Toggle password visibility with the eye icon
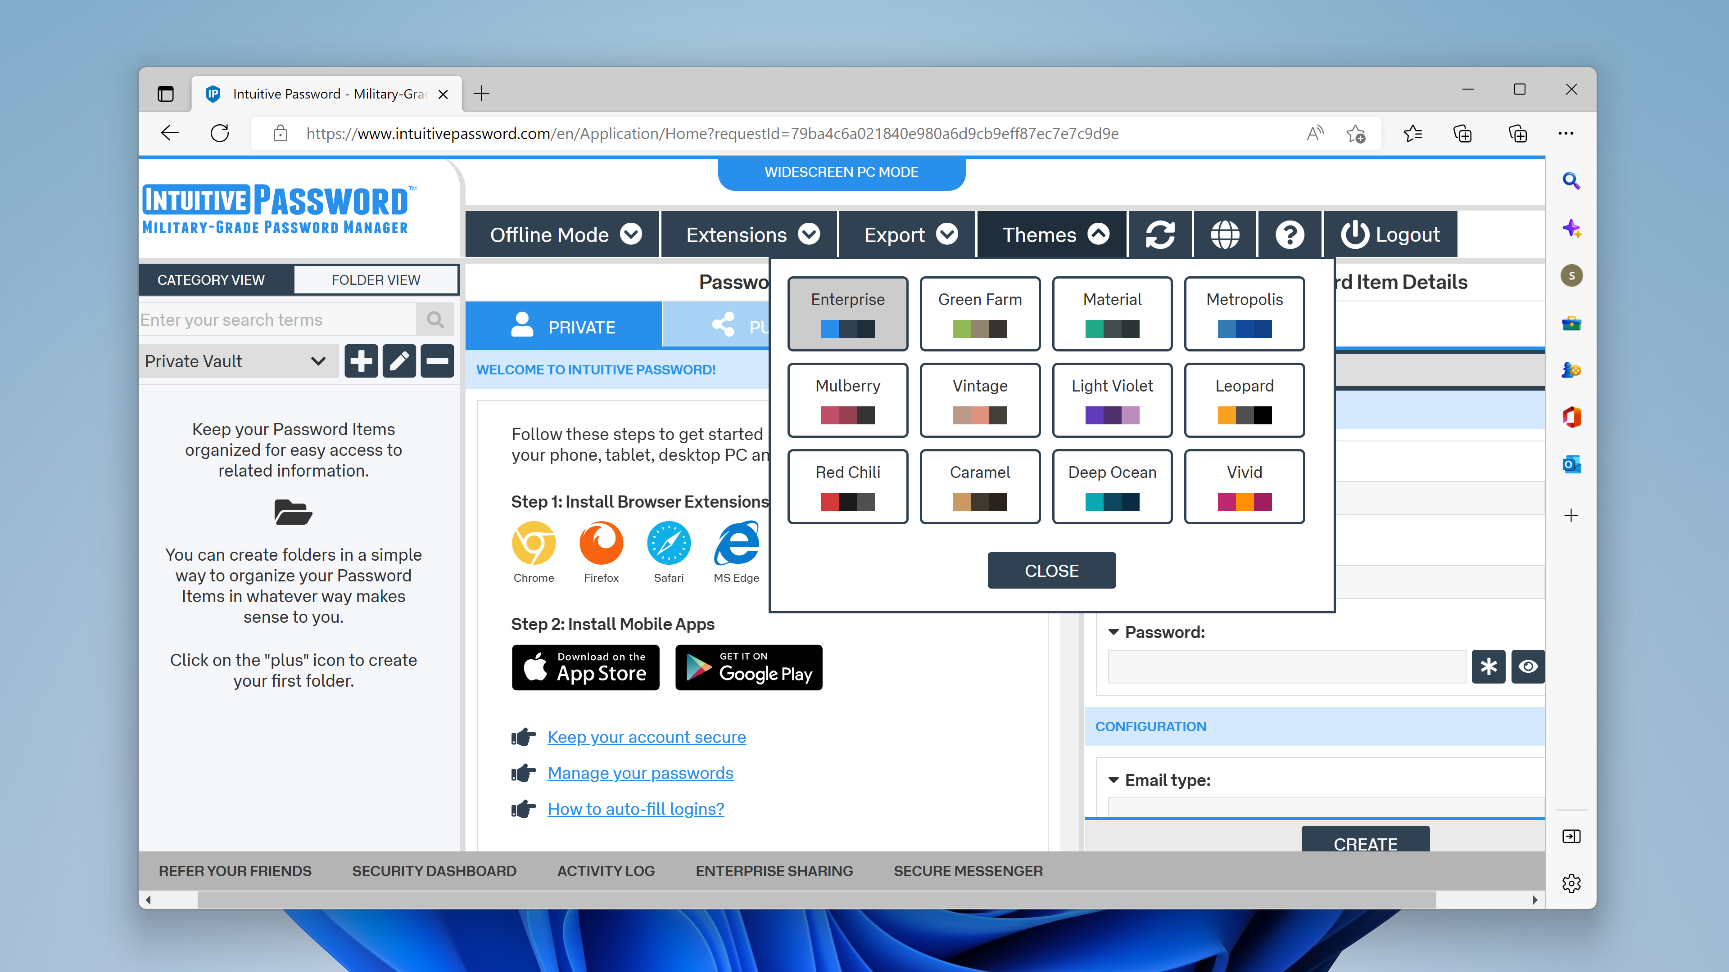The width and height of the screenshot is (1729, 972). point(1528,666)
